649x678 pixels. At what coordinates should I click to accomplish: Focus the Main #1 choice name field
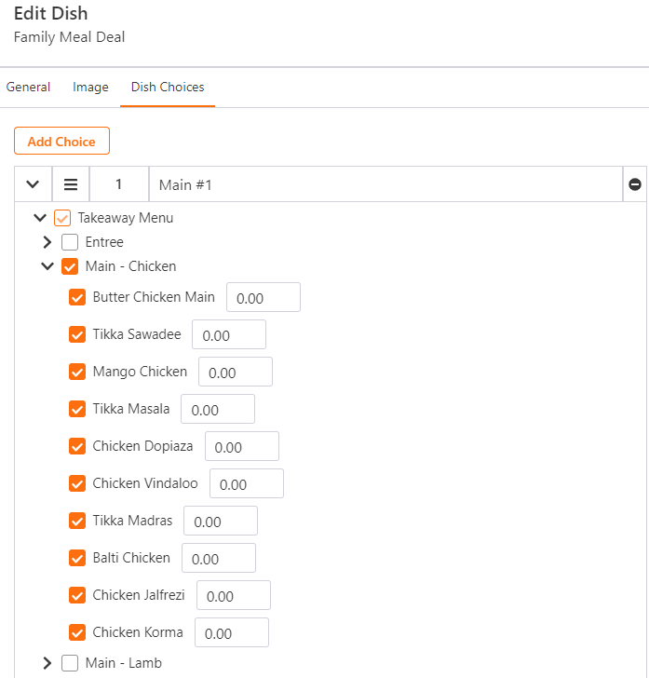click(385, 184)
